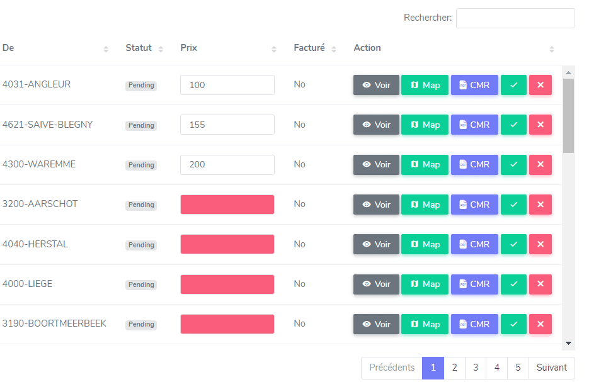Click the red X for 4621-SAIVE-BLEGNY row

pos(540,125)
